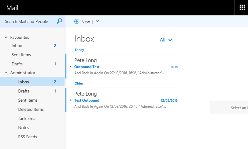Open the Notes folder

24,128
